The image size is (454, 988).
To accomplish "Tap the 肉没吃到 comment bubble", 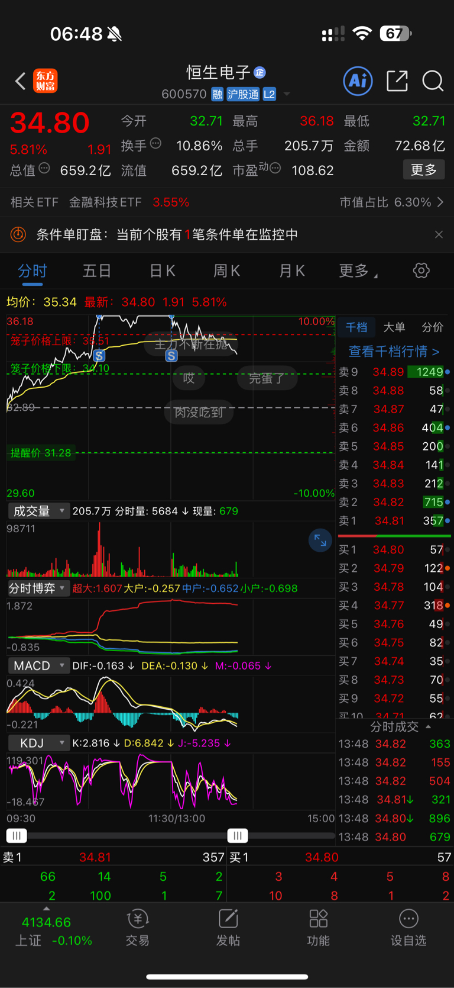I will [x=199, y=412].
